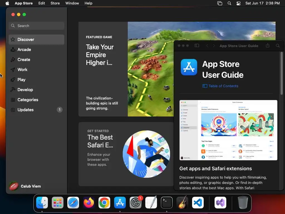
Task: Launch Google Chrome from the Dock
Action: tap(104, 203)
